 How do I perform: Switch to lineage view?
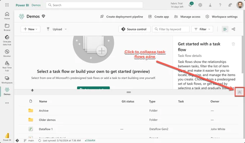point(233,29)
